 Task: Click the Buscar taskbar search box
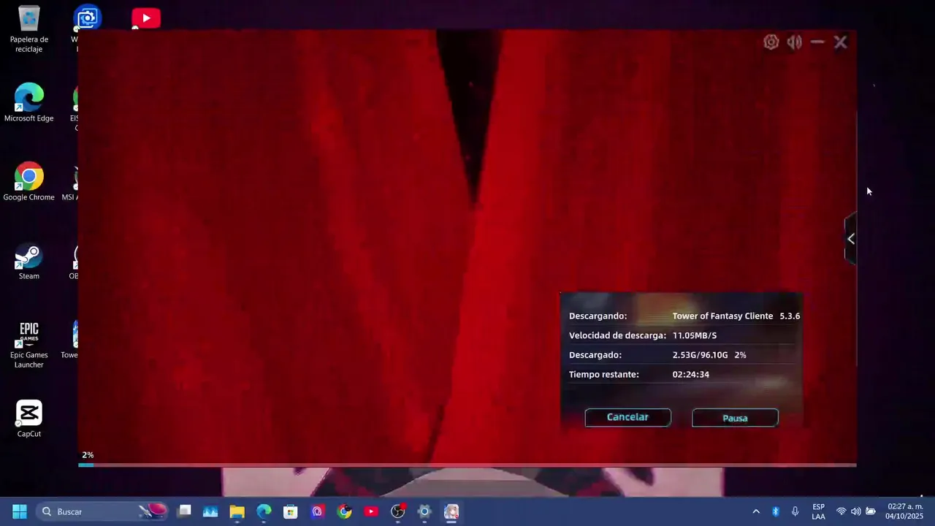tap(102, 511)
